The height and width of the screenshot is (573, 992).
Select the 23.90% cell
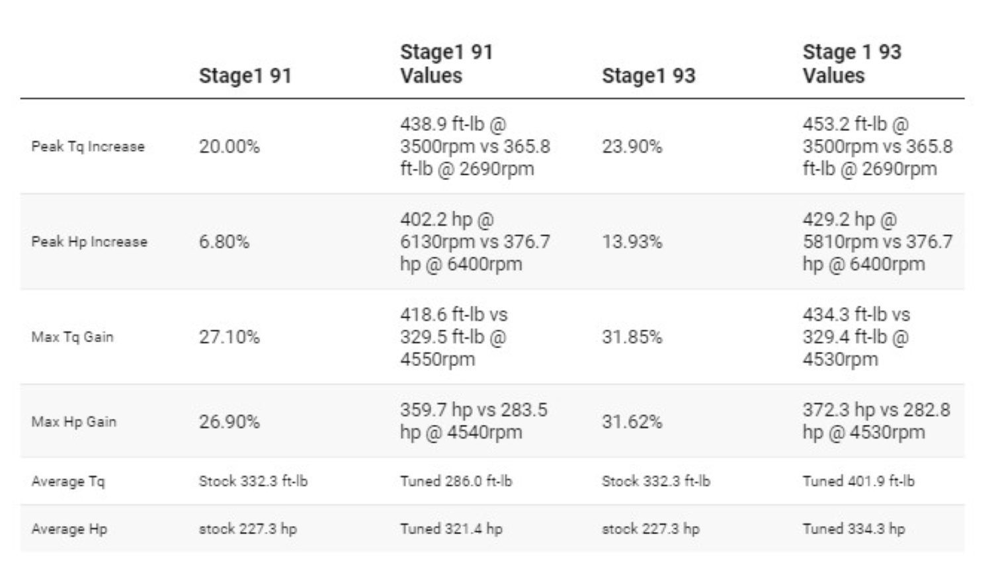point(632,146)
